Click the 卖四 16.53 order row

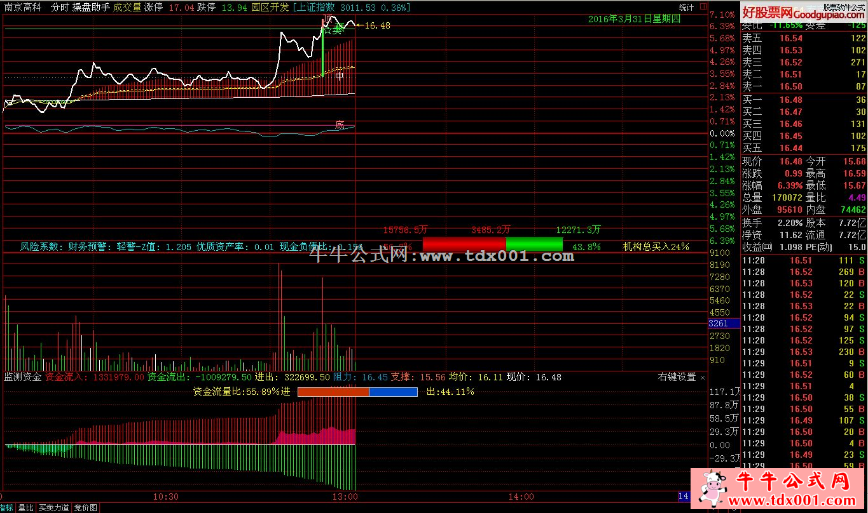coord(804,50)
